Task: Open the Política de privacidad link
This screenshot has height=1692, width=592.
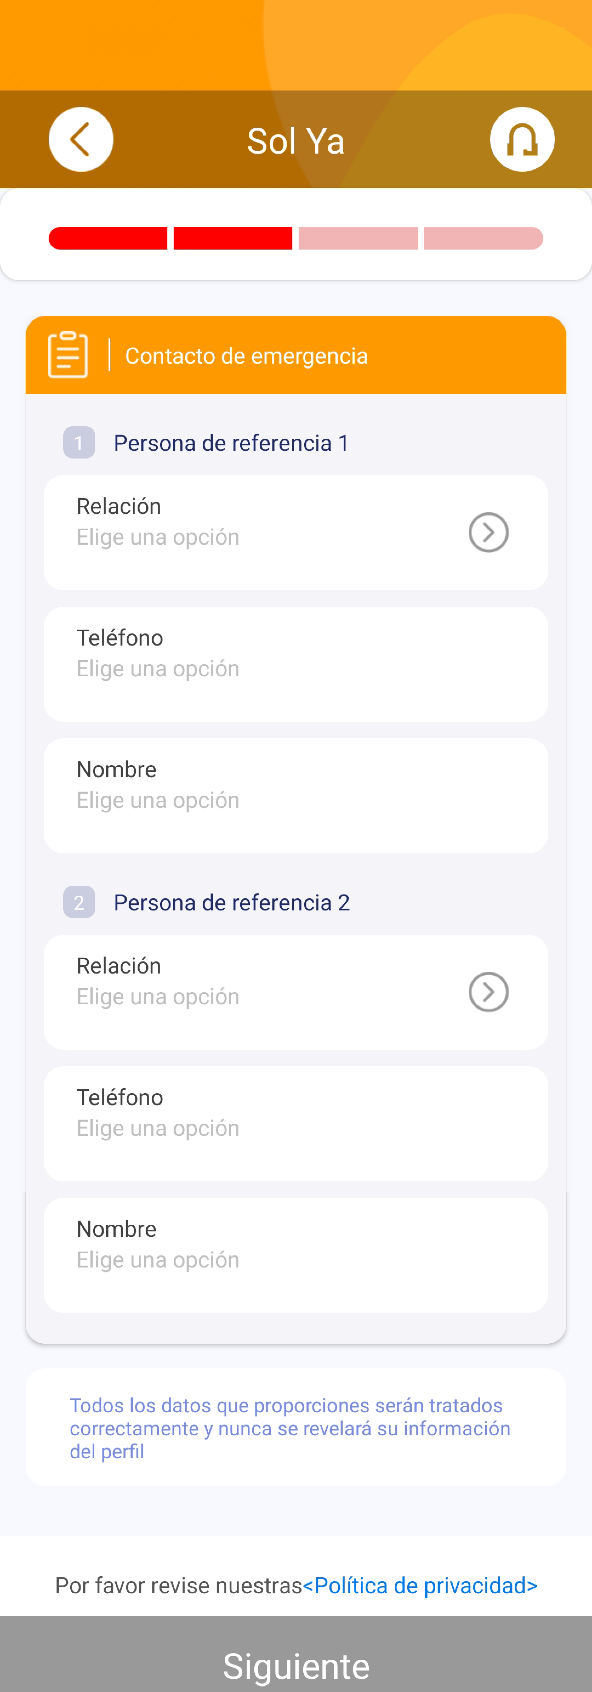Action: [420, 1586]
